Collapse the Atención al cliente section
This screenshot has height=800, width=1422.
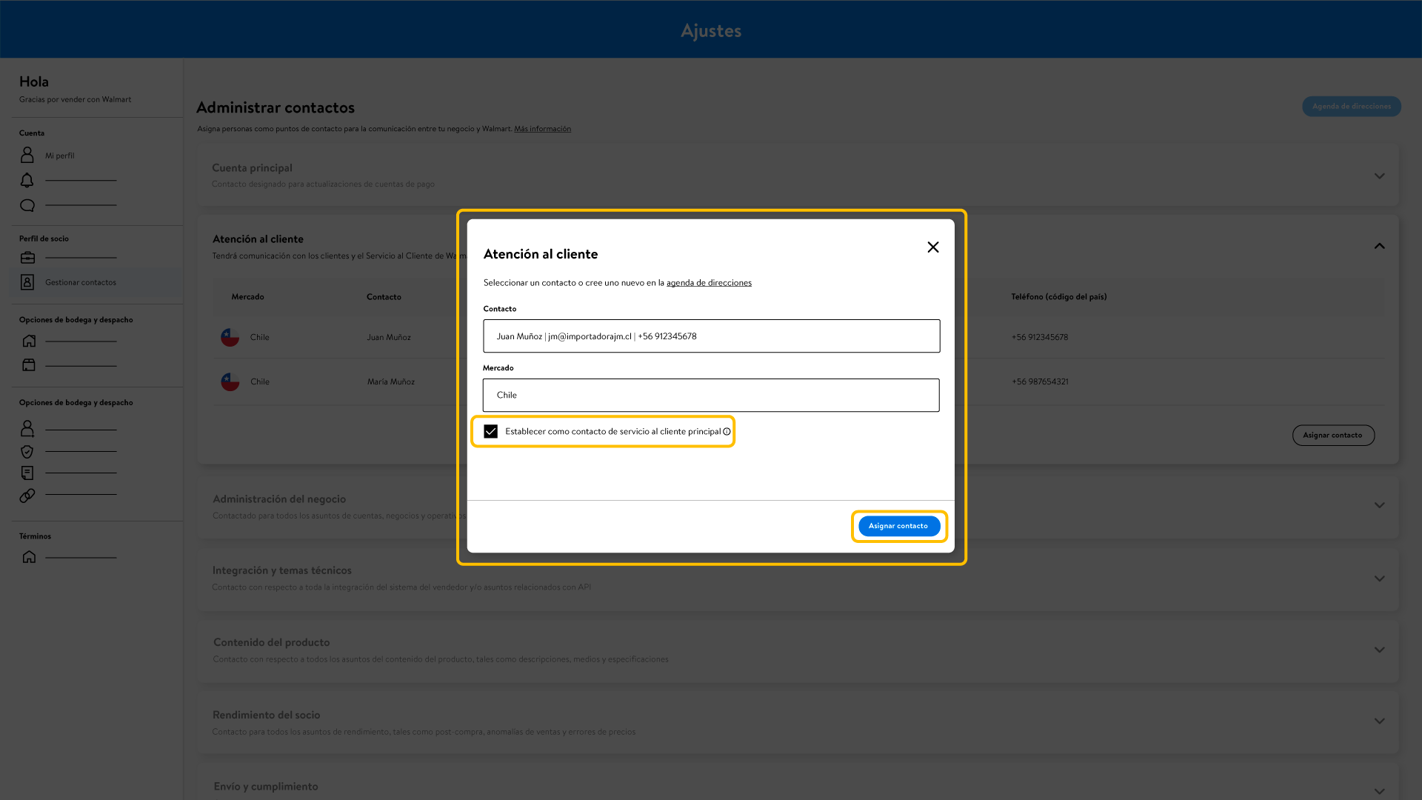[1379, 246]
